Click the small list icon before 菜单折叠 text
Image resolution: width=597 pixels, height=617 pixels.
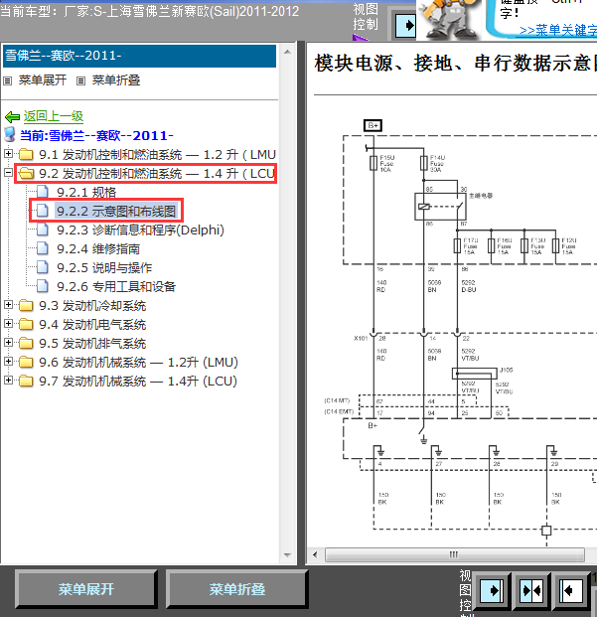pos(80,81)
